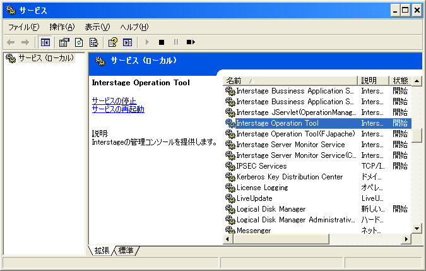
Task: Click the Interstage Operation Tool heading text
Action: tap(141, 83)
